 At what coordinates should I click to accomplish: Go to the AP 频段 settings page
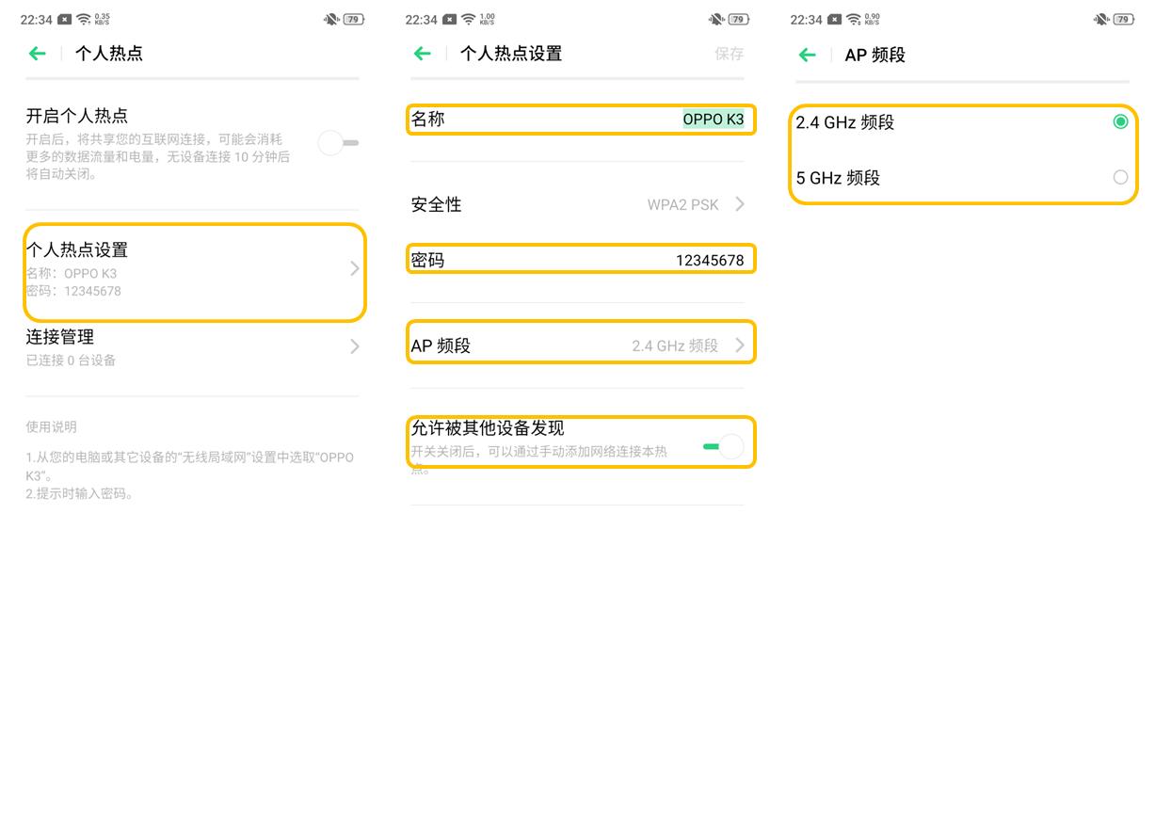click(581, 345)
